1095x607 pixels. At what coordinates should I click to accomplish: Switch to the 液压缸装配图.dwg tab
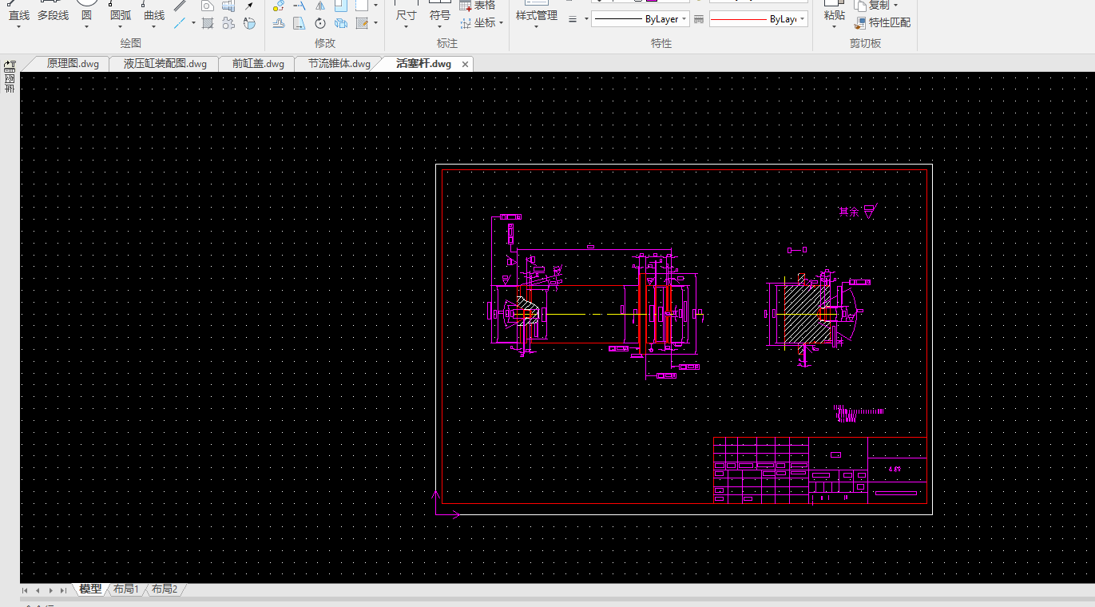(x=165, y=64)
